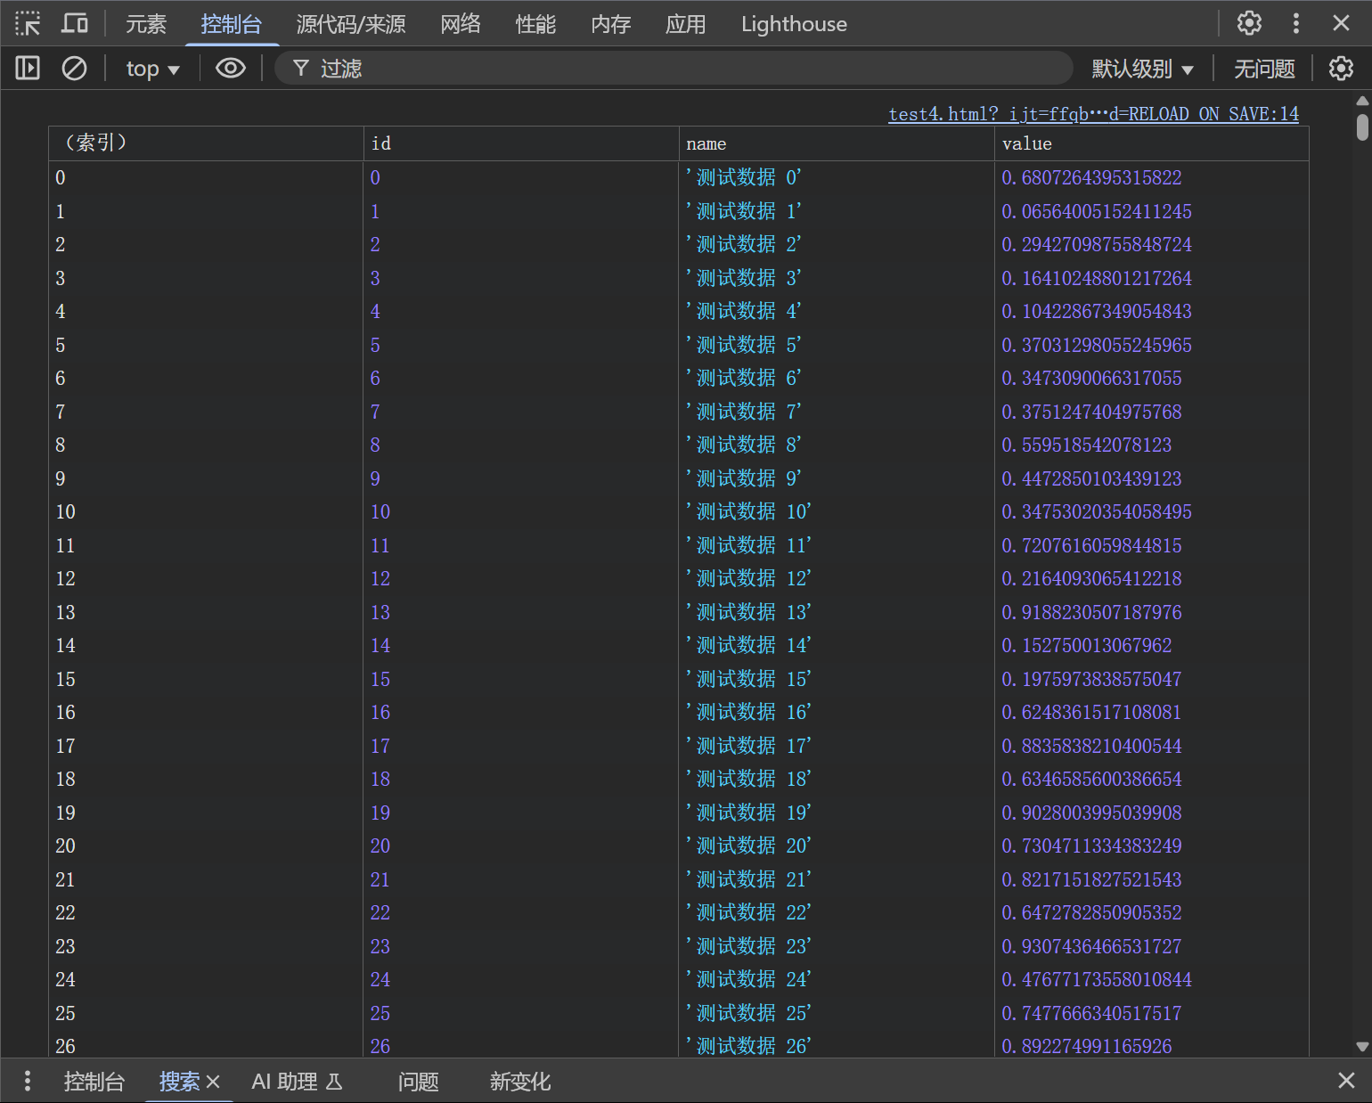1372x1103 pixels.
Task: Open the test4.html source link
Action: point(1093,114)
